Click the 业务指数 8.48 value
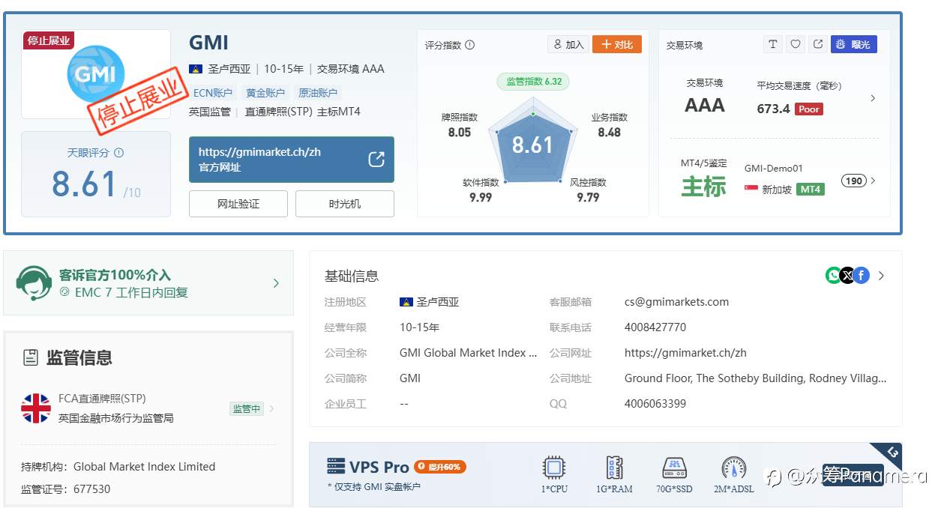The height and width of the screenshot is (508, 938). (x=609, y=132)
